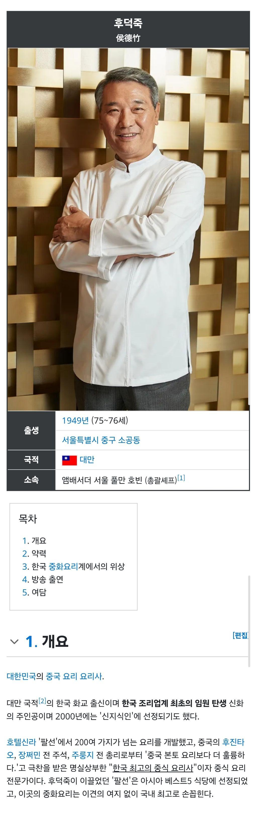
Task: Open the 요리사 link
Action: click(x=91, y=676)
